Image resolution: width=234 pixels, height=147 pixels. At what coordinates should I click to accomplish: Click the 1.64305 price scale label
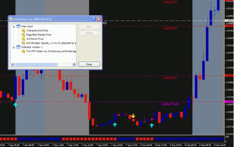pos(230,60)
